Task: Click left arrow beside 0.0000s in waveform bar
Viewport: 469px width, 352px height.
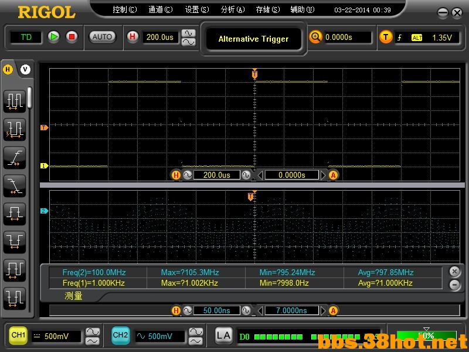Action: point(260,175)
